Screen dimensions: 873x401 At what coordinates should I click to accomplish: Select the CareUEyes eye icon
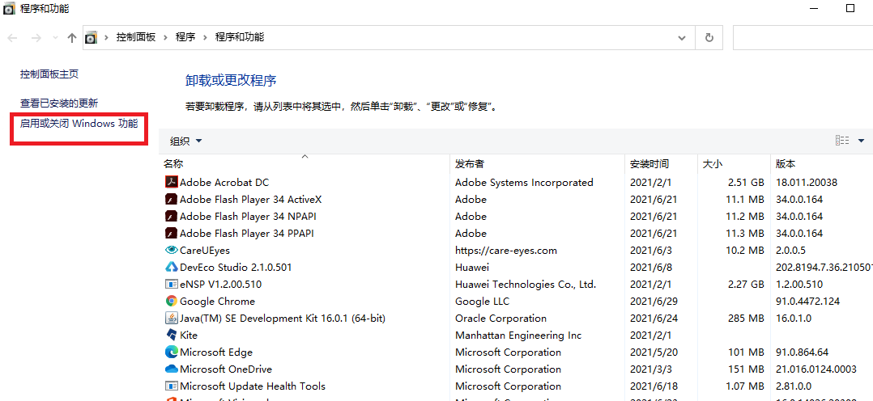pos(171,251)
